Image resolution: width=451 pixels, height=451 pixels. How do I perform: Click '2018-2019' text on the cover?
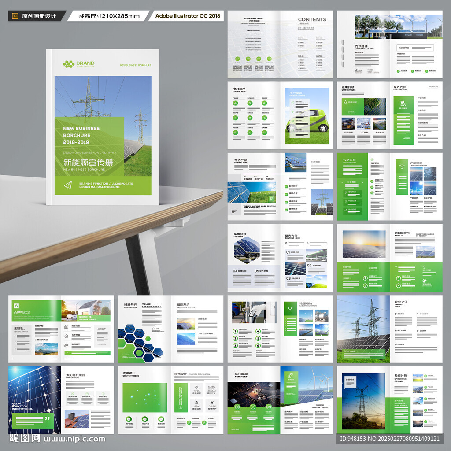[x=76, y=142]
